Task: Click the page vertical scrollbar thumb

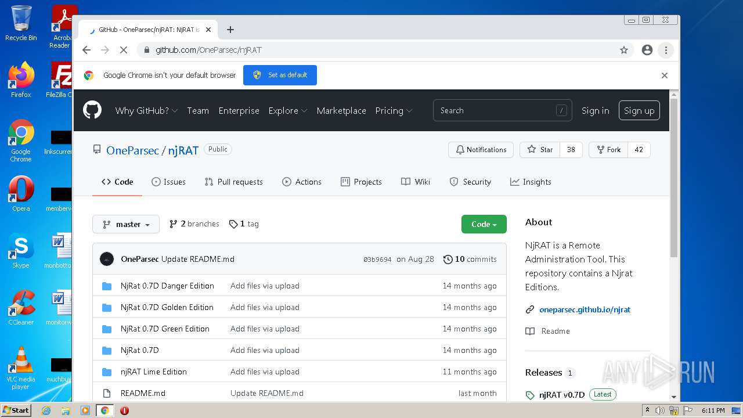Action: click(x=674, y=177)
